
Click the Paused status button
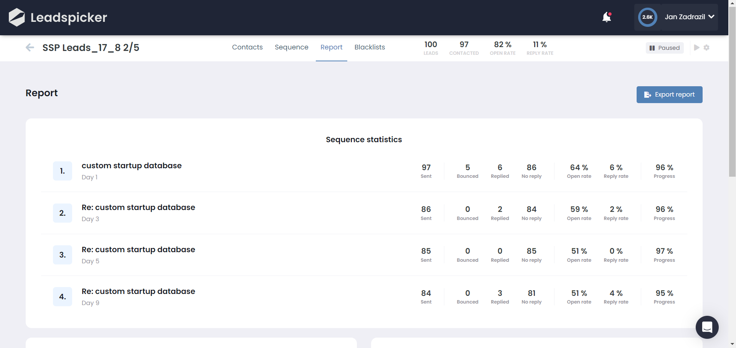[x=665, y=48]
